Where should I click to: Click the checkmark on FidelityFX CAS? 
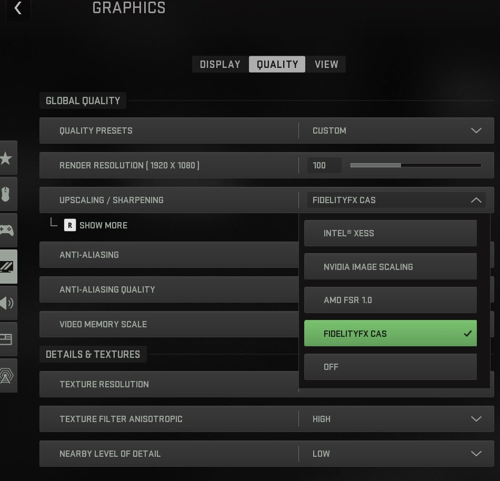coord(467,334)
